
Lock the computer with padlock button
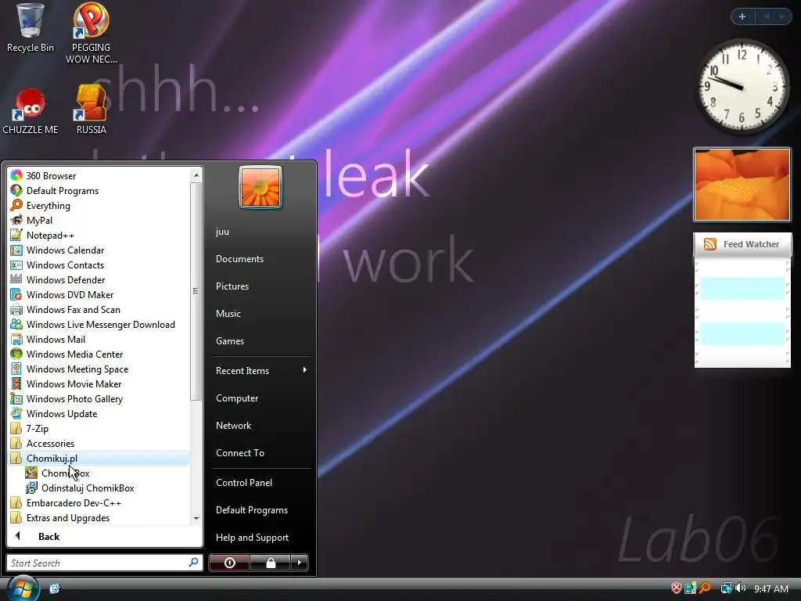pos(270,563)
